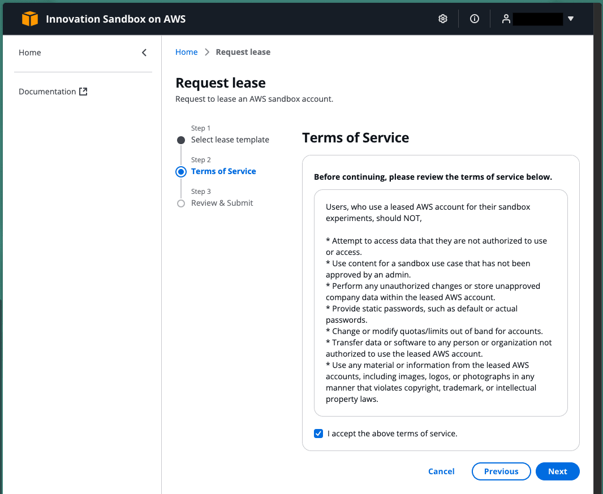The height and width of the screenshot is (494, 603).
Task: Click the Next button
Action: tap(557, 471)
